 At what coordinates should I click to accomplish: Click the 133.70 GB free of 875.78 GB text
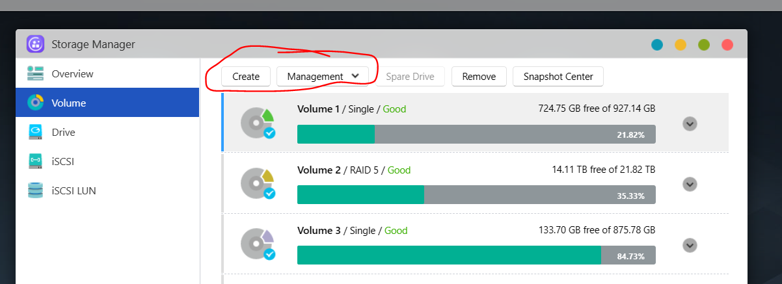[x=597, y=230]
